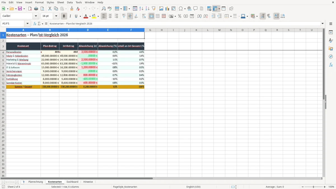Open the Navigator sidebar deck
This screenshot has height=189, width=336.
pyautogui.click(x=331, y=57)
